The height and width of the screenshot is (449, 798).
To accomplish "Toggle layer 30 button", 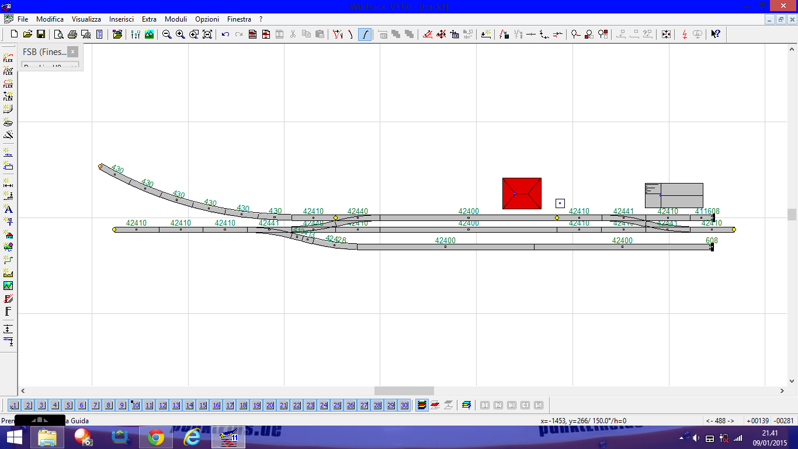I will [x=404, y=405].
